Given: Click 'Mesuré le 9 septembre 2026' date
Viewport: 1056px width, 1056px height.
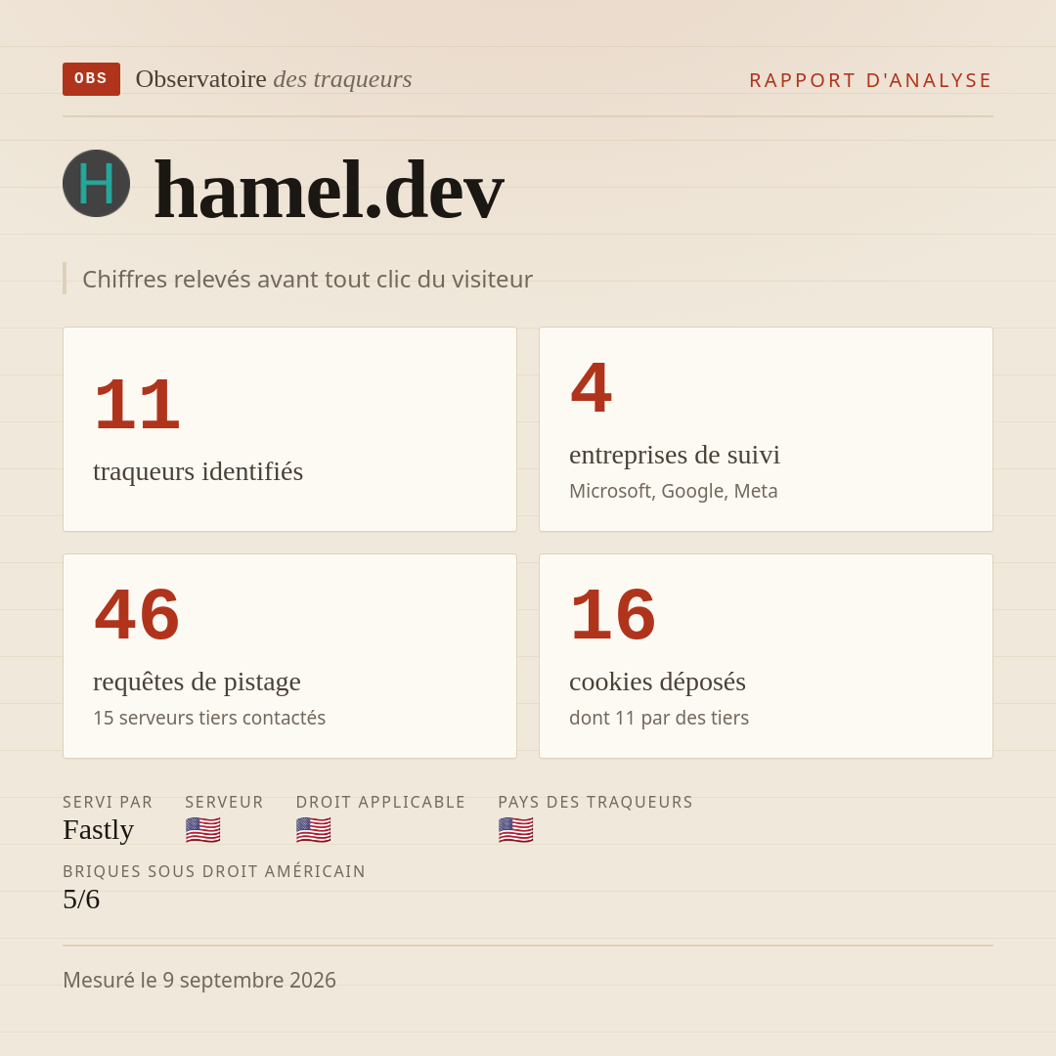Looking at the screenshot, I should pos(199,980).
